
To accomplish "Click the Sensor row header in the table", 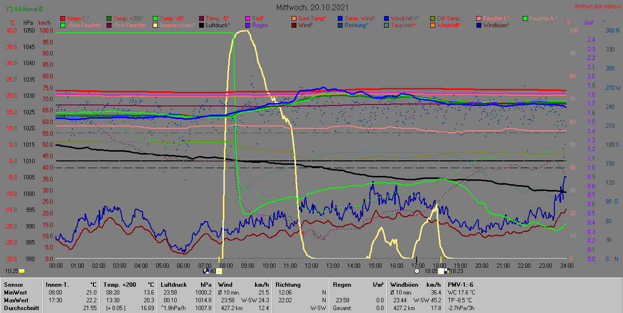I will tap(13, 284).
